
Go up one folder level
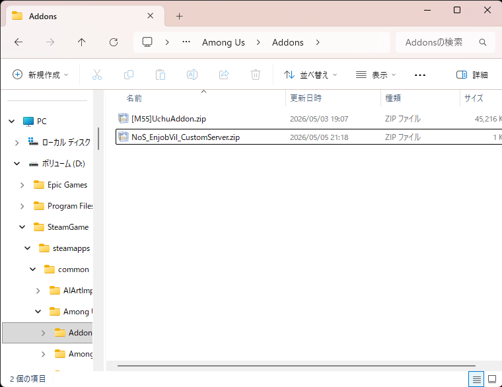82,42
